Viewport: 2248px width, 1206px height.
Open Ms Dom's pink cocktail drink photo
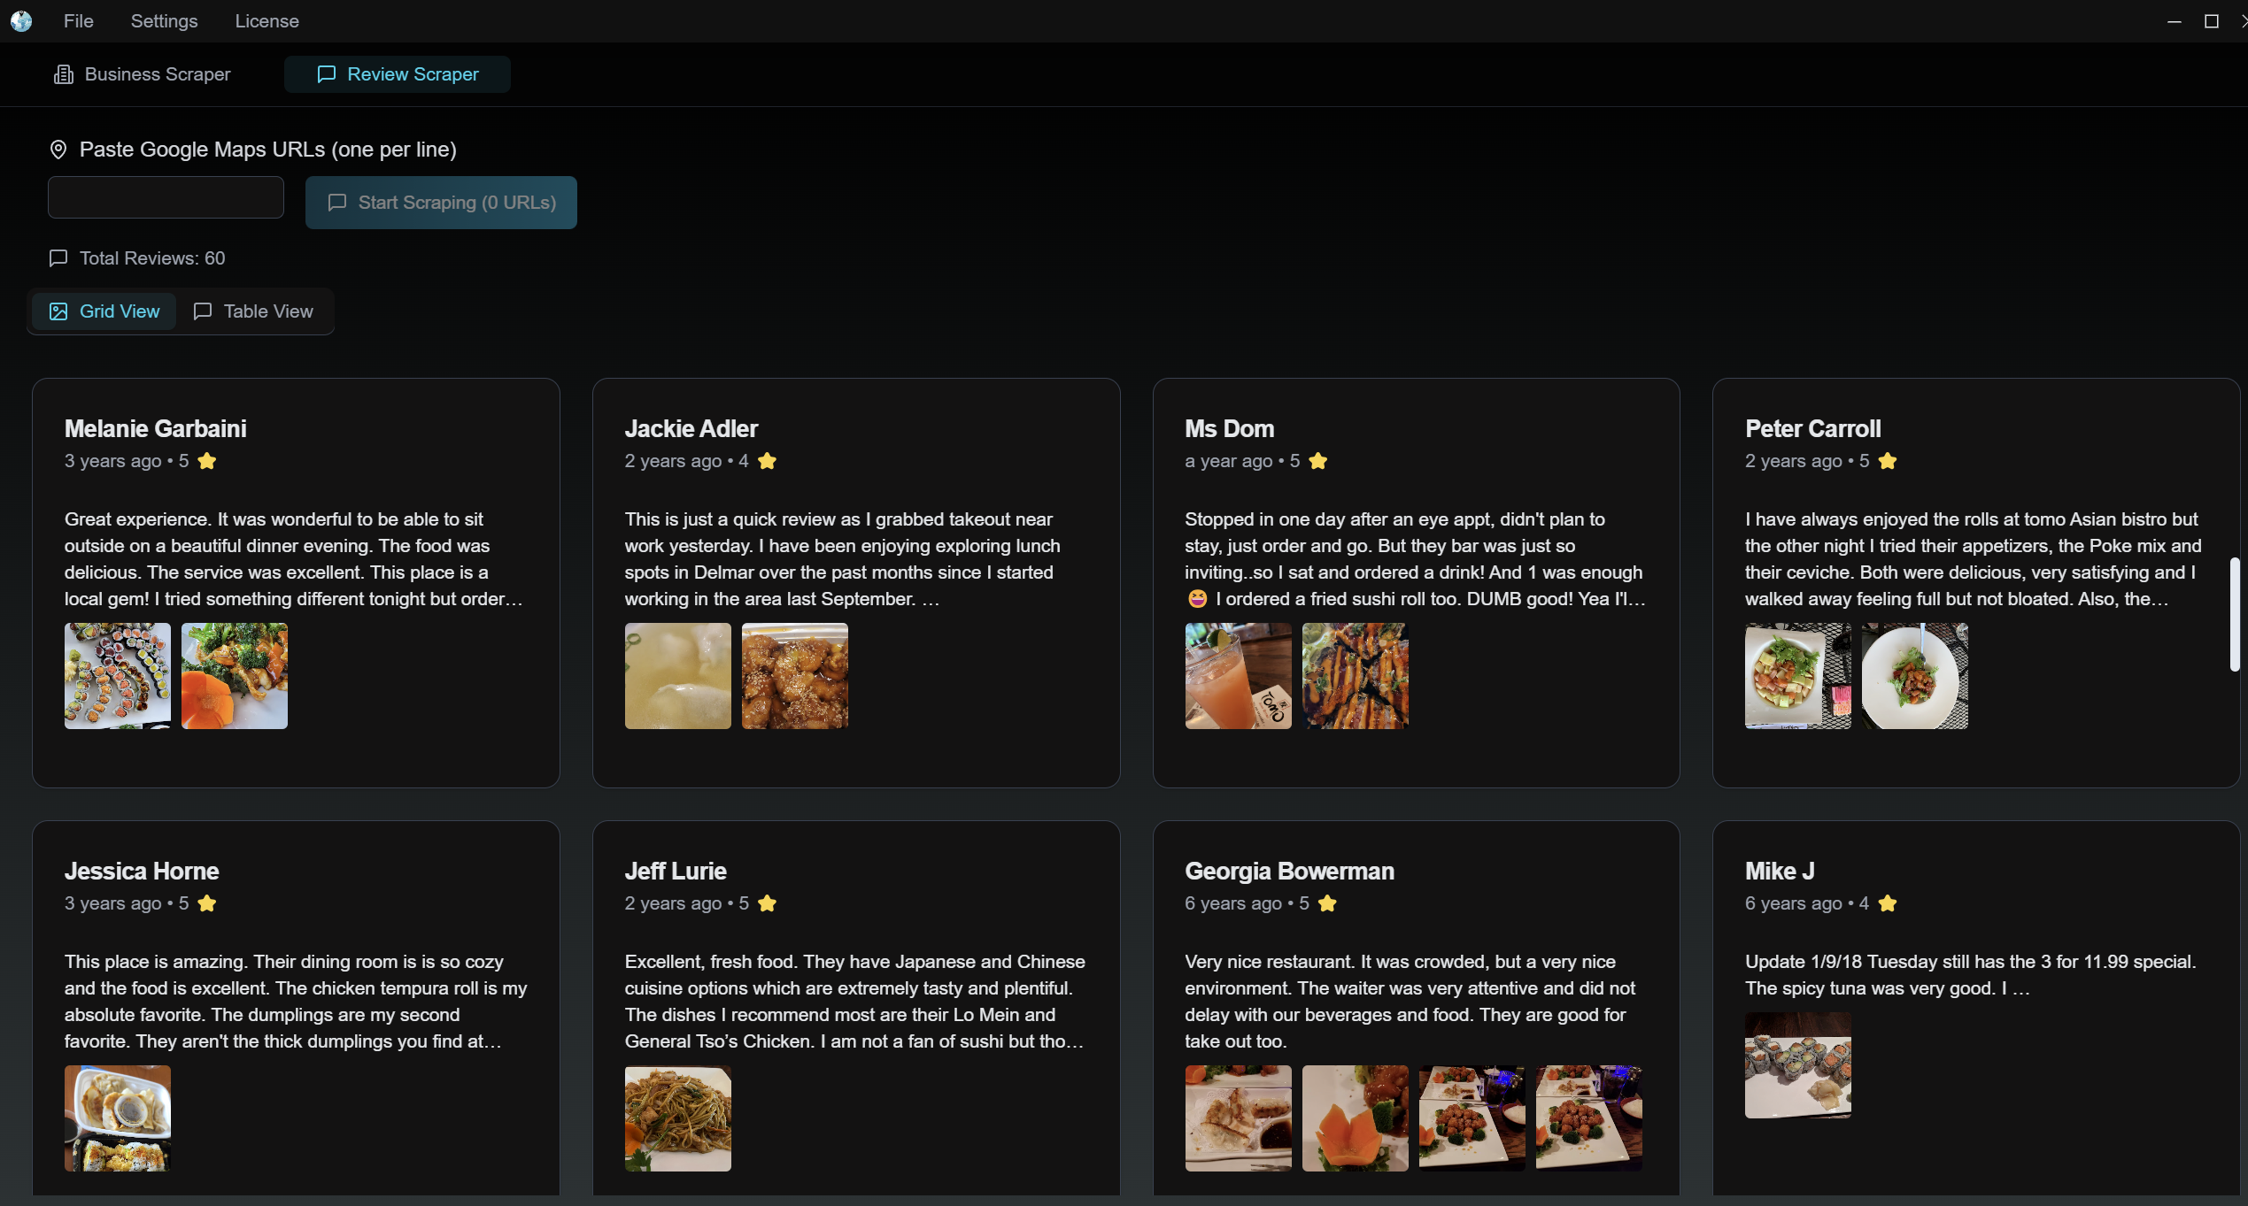(1238, 676)
